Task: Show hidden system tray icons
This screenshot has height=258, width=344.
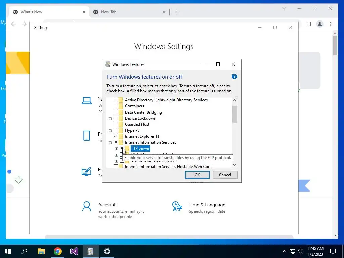Action: [284, 251]
